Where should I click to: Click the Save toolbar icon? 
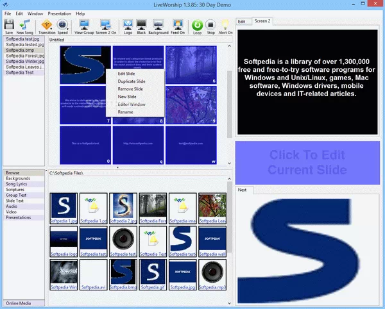tap(9, 25)
